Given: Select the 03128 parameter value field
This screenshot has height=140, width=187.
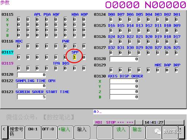Looking at the screenshot, I should [124, 59].
